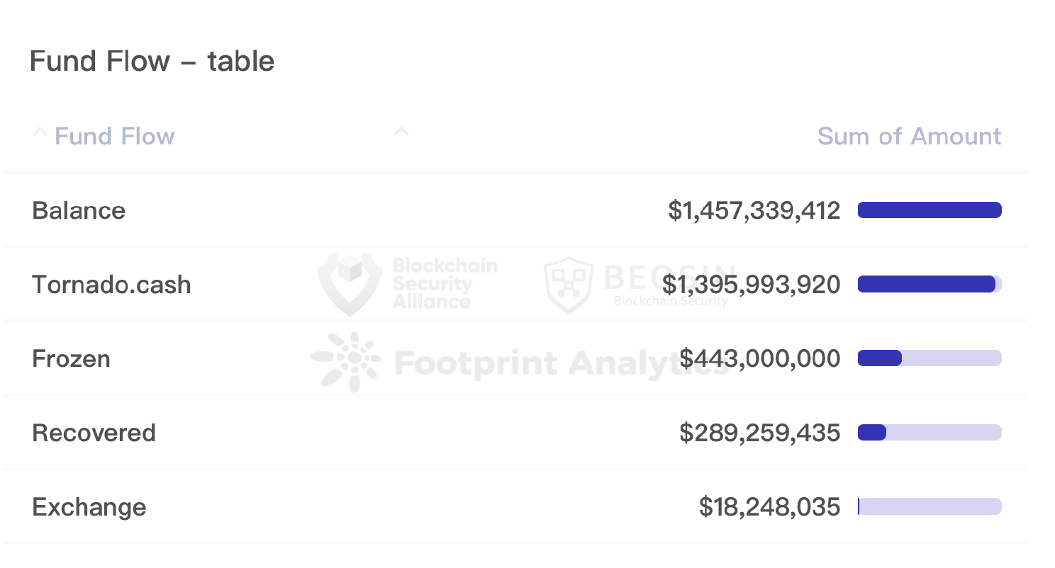Sort by the Fund Flow column header
This screenshot has width=1055, height=568.
coord(115,136)
